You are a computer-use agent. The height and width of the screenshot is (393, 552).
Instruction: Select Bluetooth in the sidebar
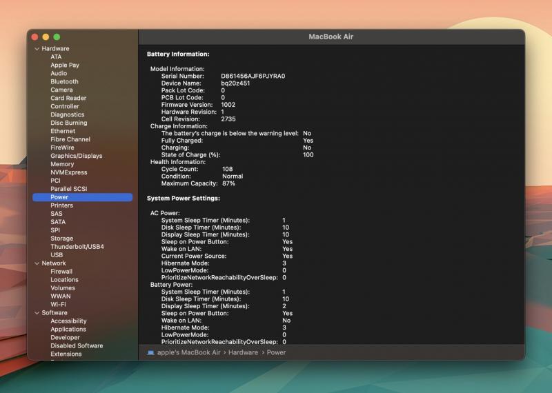point(64,81)
